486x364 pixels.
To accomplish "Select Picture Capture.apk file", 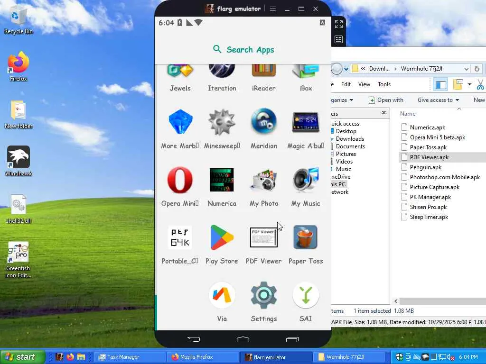I will coord(435,187).
